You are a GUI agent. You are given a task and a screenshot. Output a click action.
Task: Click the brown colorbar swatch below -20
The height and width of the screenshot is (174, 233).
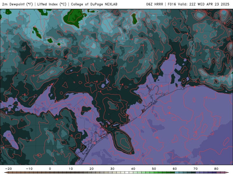click(x=10, y=173)
